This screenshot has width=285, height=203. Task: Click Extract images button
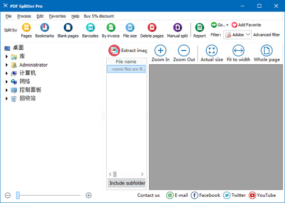(127, 50)
